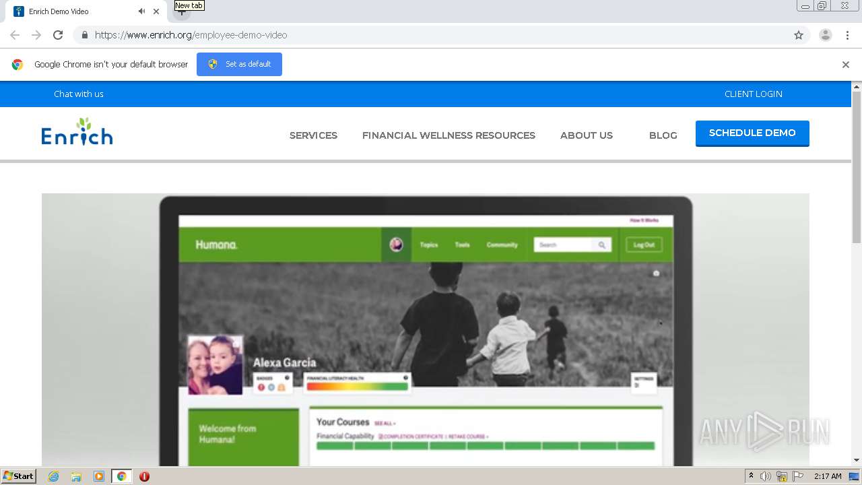Switch to Chrome taskbar button
The image size is (862, 485).
(x=122, y=476)
